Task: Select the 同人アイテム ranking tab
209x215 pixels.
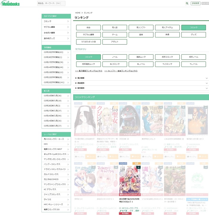Action: (x=167, y=28)
